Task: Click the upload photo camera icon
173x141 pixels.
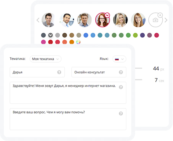Action: pos(155,20)
